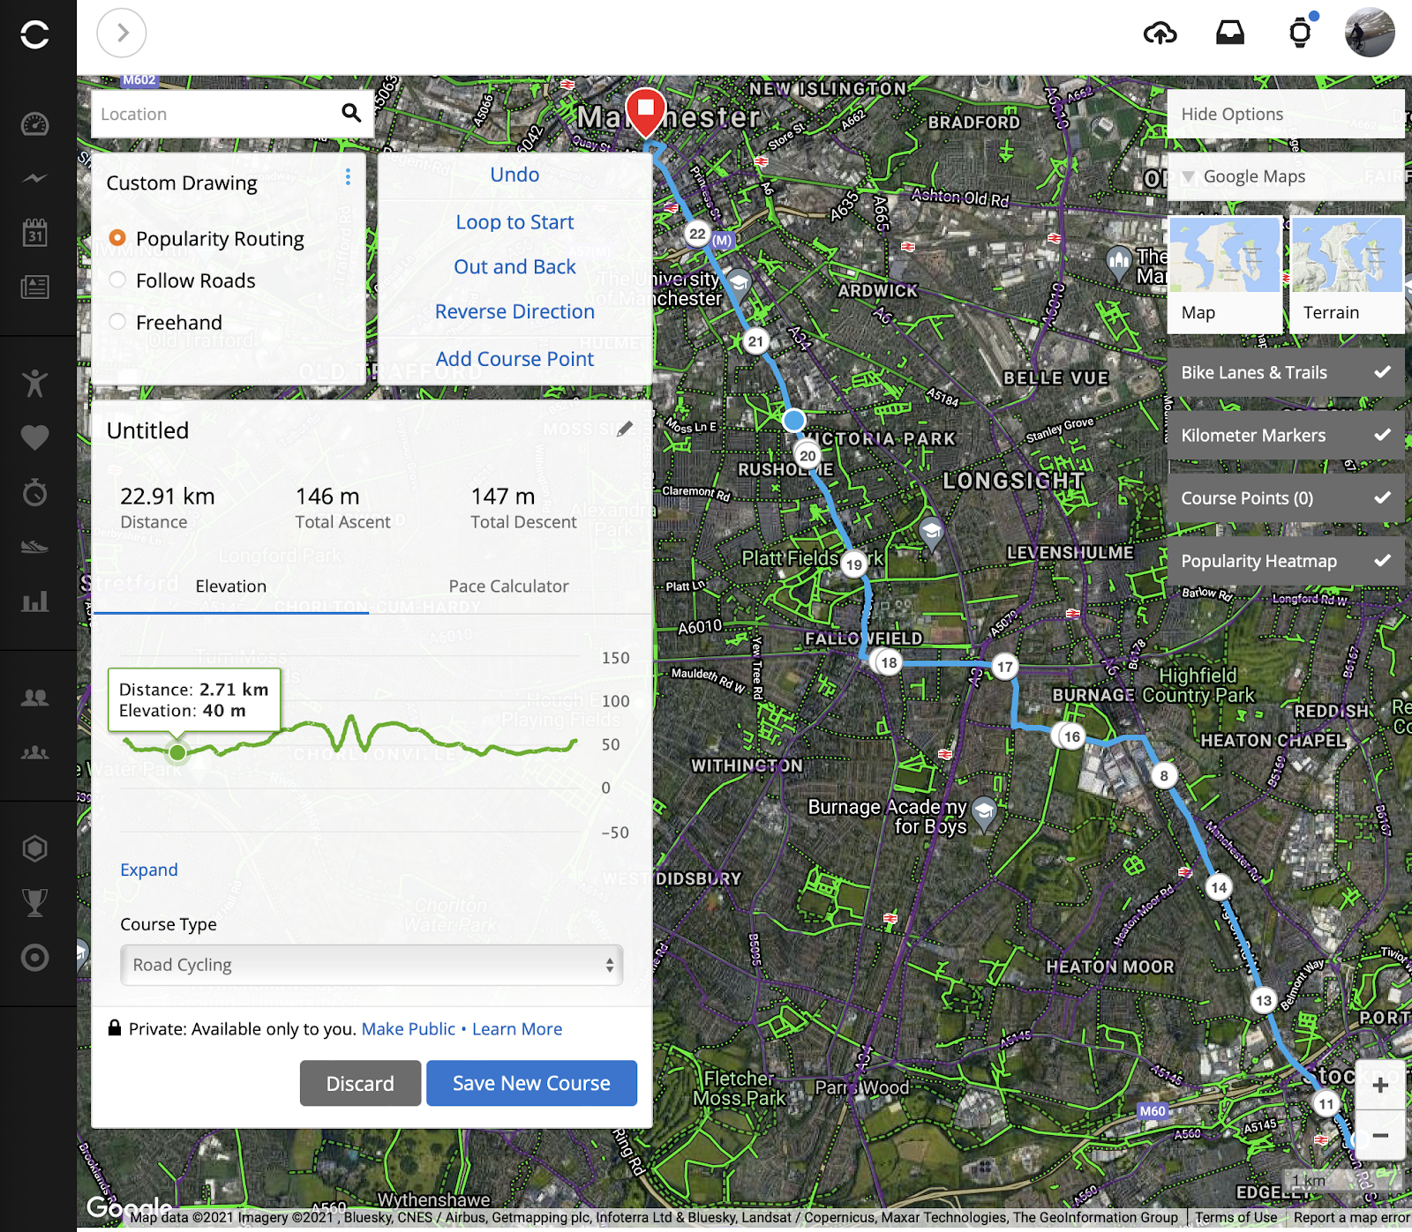Viewport: 1412px width, 1232px height.
Task: Open the hexagon badges icon
Action: tap(34, 848)
